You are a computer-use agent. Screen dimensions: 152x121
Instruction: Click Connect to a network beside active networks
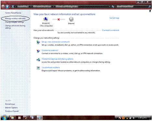tap(111, 30)
